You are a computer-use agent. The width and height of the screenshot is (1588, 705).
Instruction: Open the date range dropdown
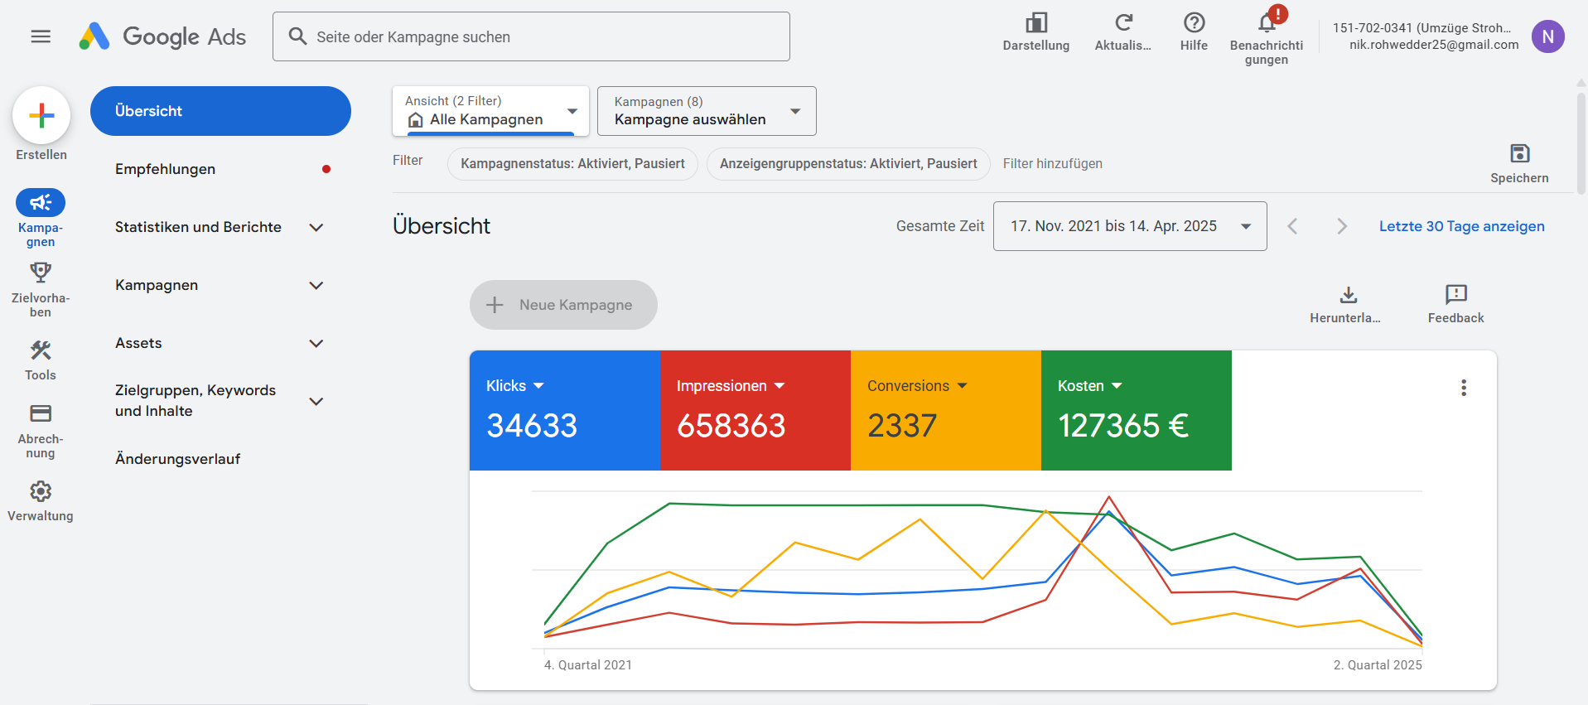point(1129,226)
